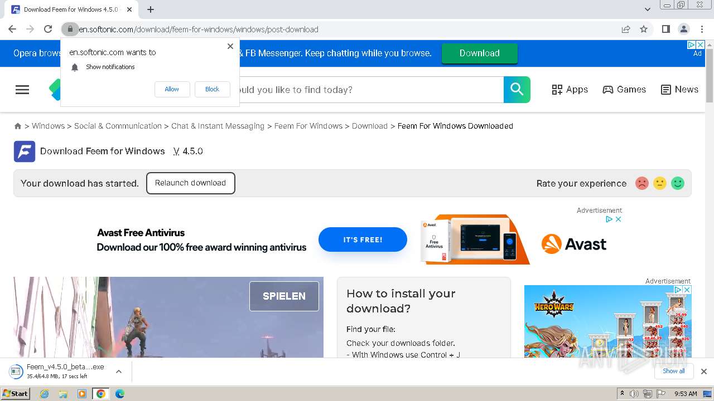The width and height of the screenshot is (714, 401).
Task: Switch to Chrome in the taskbar
Action: [100, 394]
